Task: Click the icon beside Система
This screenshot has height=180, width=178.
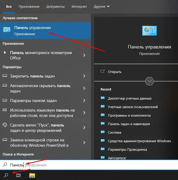Action: point(103,132)
